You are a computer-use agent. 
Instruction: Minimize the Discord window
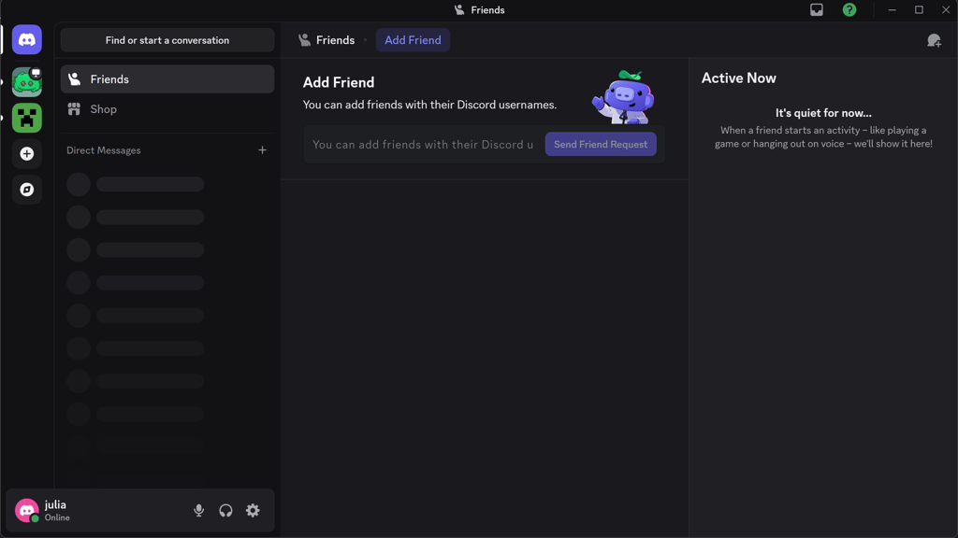(x=892, y=9)
